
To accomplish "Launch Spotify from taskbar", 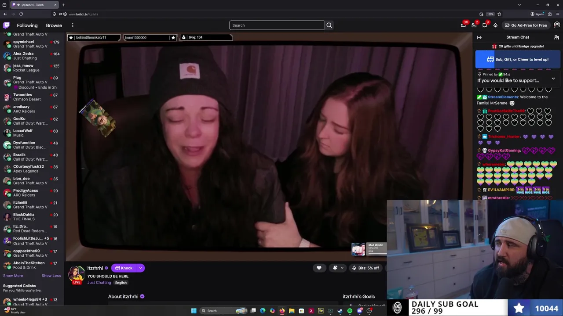I will pyautogui.click(x=350, y=311).
